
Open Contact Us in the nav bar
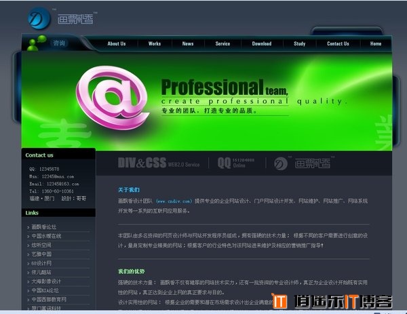[338, 43]
